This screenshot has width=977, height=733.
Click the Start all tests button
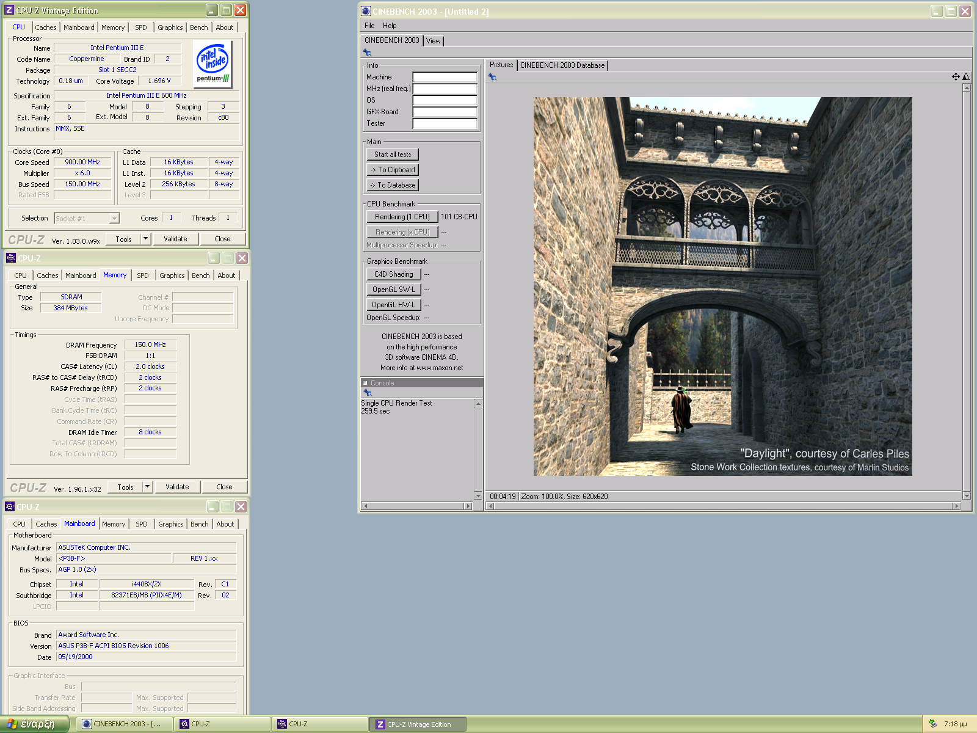pyautogui.click(x=393, y=155)
